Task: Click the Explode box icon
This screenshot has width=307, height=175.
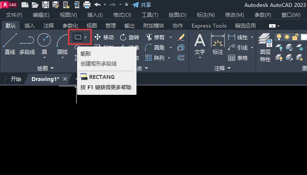Action: (181, 47)
